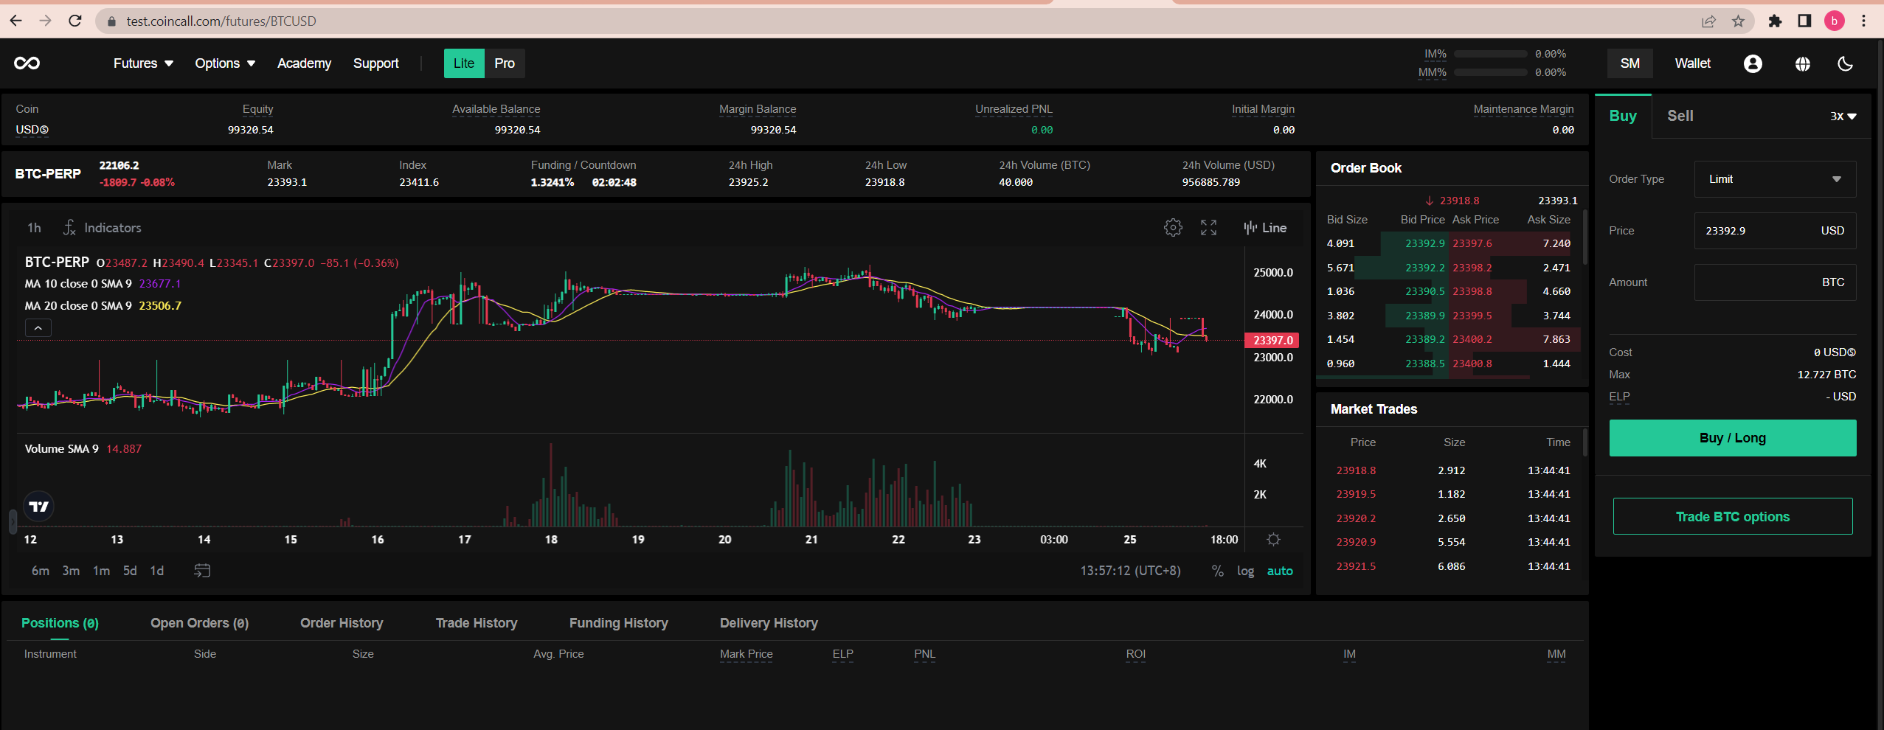Open the Funding History tab
This screenshot has width=1884, height=730.
[x=618, y=624]
